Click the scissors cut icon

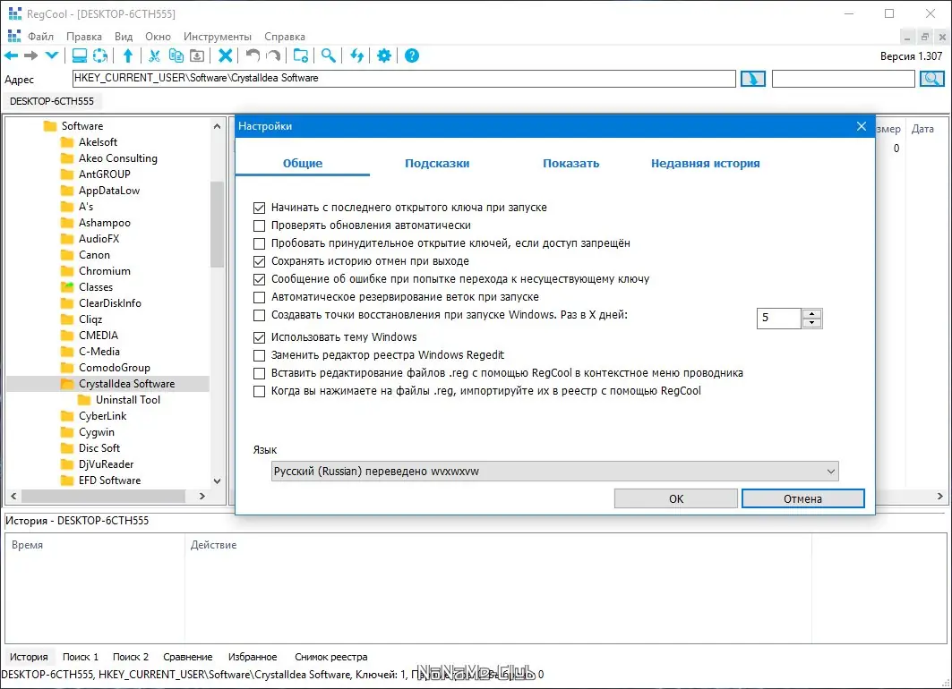(154, 55)
